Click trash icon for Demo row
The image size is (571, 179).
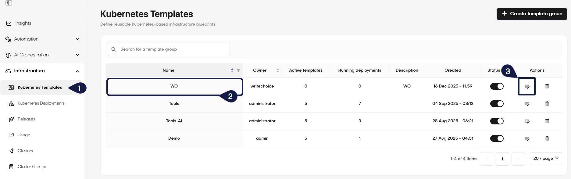click(x=547, y=138)
